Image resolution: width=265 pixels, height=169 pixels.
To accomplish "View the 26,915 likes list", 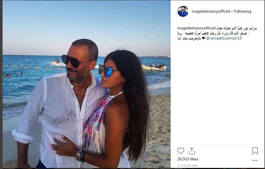I will click(188, 159).
